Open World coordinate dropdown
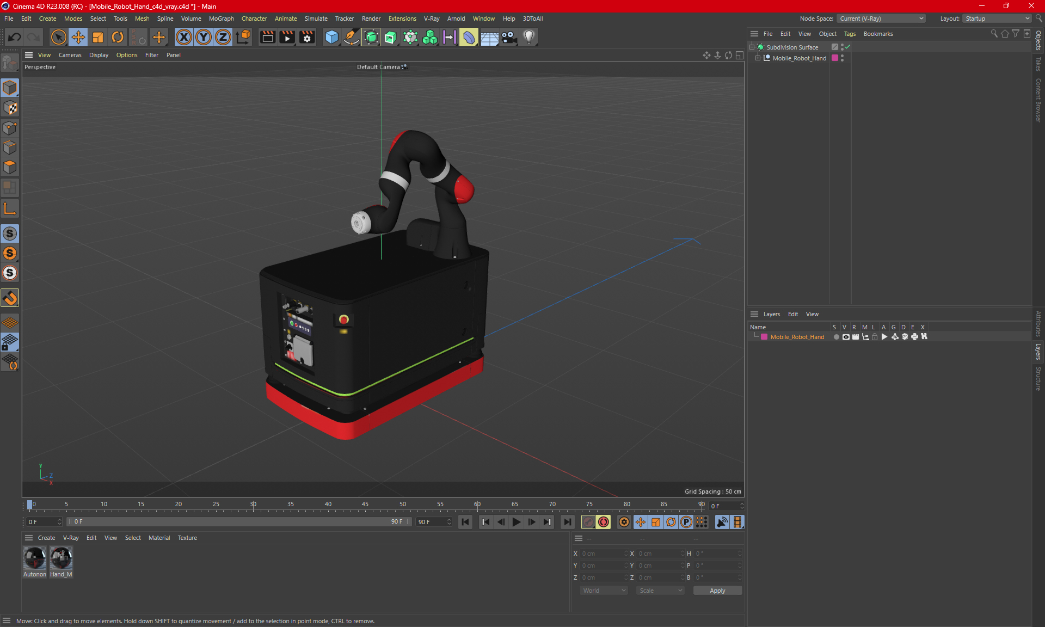Viewport: 1045px width, 627px height. click(x=604, y=591)
